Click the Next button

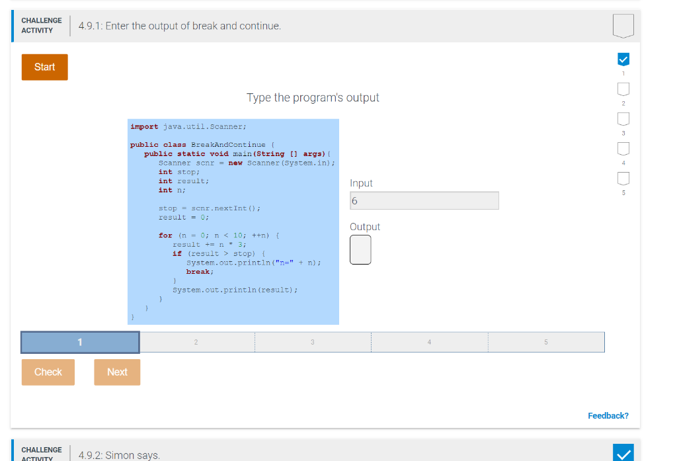tap(117, 372)
